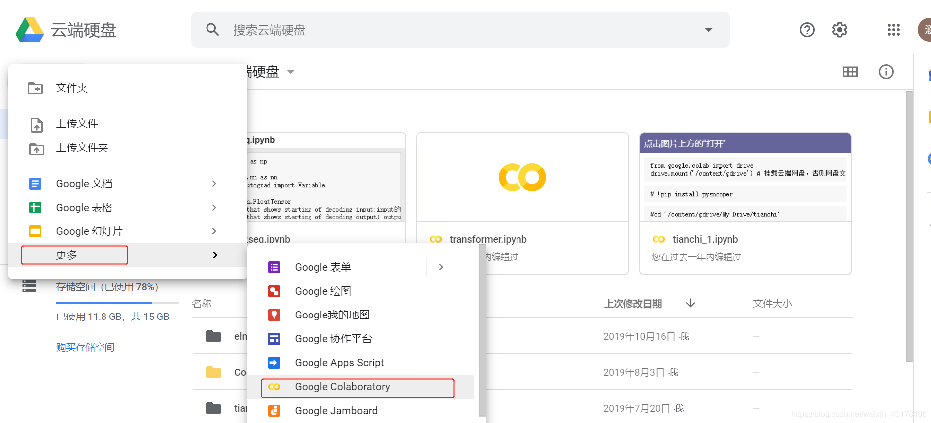The width and height of the screenshot is (931, 423).
Task: Type in the 搜索云端硬盘 search field
Action: tap(460, 30)
